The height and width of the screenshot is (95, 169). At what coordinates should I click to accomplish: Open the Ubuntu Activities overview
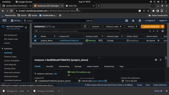6,2
